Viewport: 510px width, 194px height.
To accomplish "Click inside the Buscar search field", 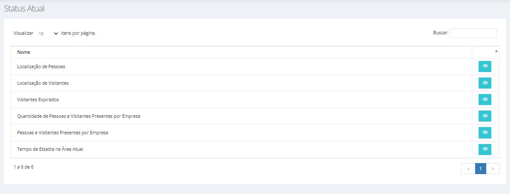I will click(474, 33).
